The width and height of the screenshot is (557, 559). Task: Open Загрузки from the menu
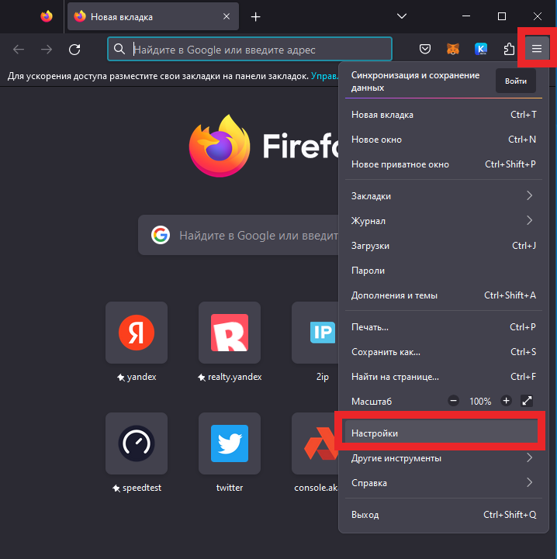pos(444,246)
